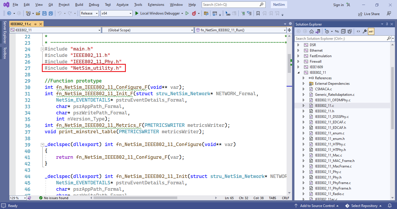
Task: Expand the Firewall project node
Action: coord(298,62)
